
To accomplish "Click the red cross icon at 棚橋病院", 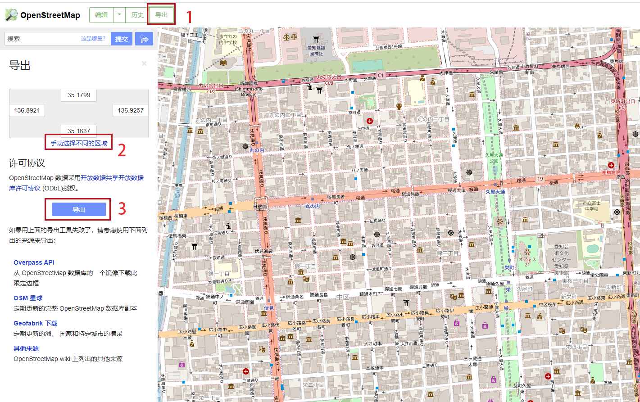I will 611,165.
